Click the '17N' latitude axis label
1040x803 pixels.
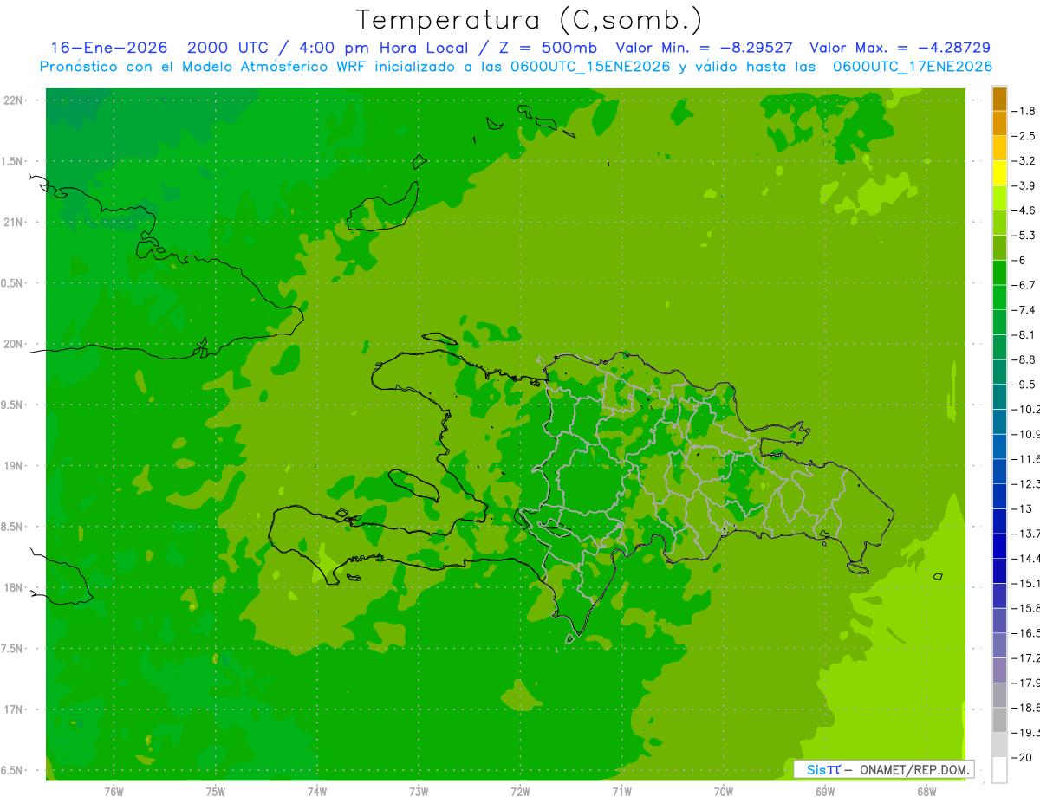(x=13, y=709)
